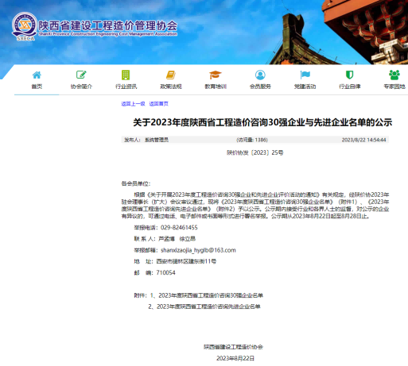Viewport: 408px width, 366px height.
Task: Open 协会简介 edit-pencil icon
Action: click(x=81, y=75)
